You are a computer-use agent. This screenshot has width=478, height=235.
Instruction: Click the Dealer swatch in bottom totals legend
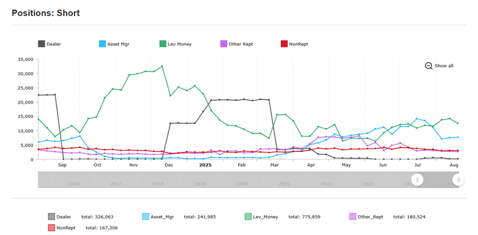tap(51, 217)
